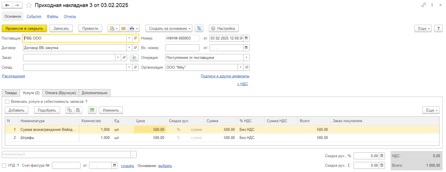The width and height of the screenshot is (446, 172).
Task: Add document to favorites with star icon
Action: click(28, 5)
